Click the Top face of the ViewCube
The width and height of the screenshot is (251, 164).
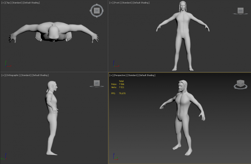pos(97,11)
